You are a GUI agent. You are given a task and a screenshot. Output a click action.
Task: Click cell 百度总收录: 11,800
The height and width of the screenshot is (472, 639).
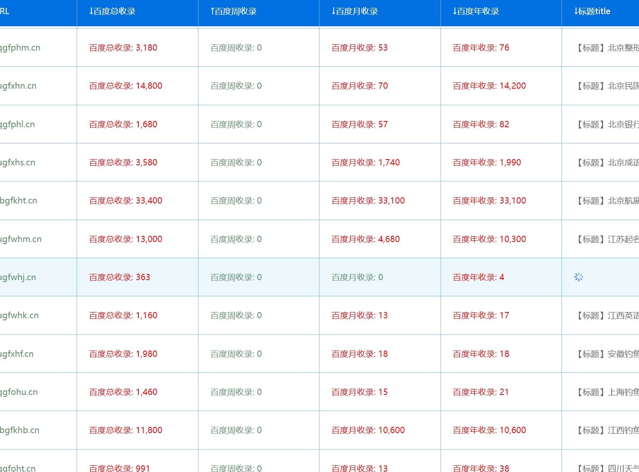(x=126, y=430)
